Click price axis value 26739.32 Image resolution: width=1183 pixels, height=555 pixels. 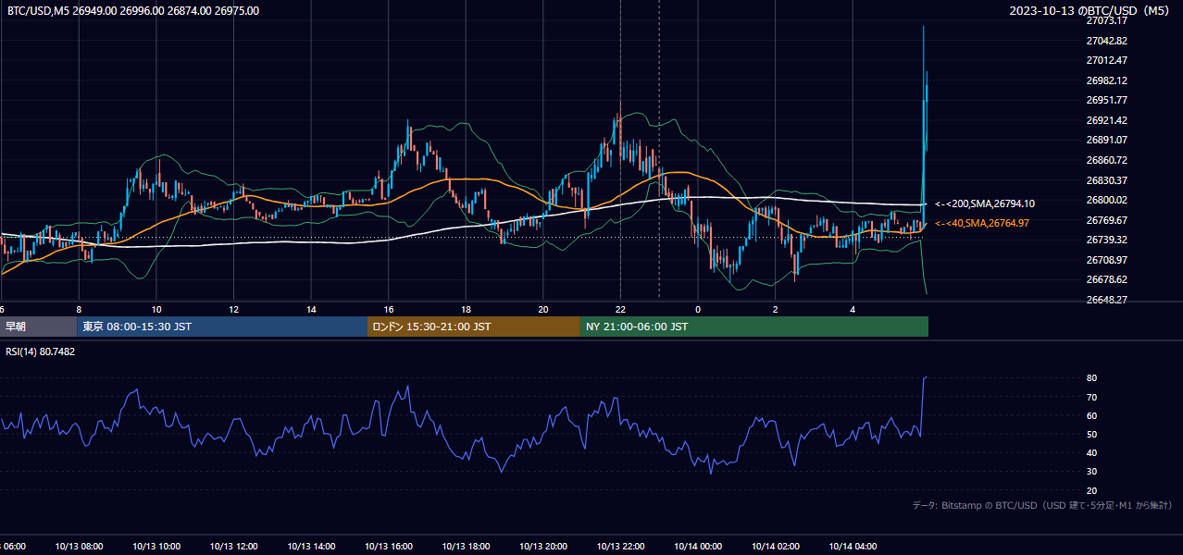click(x=1106, y=240)
